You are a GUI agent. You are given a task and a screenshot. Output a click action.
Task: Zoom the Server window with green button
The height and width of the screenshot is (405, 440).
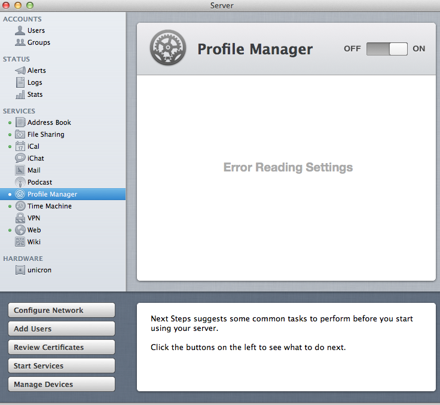click(x=30, y=5)
